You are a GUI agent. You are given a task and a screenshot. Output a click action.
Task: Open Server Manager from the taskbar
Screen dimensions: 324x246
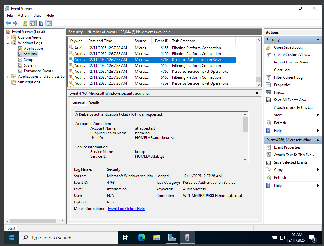(172, 238)
